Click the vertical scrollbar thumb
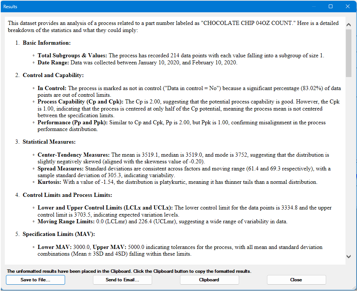 click(x=348, y=53)
